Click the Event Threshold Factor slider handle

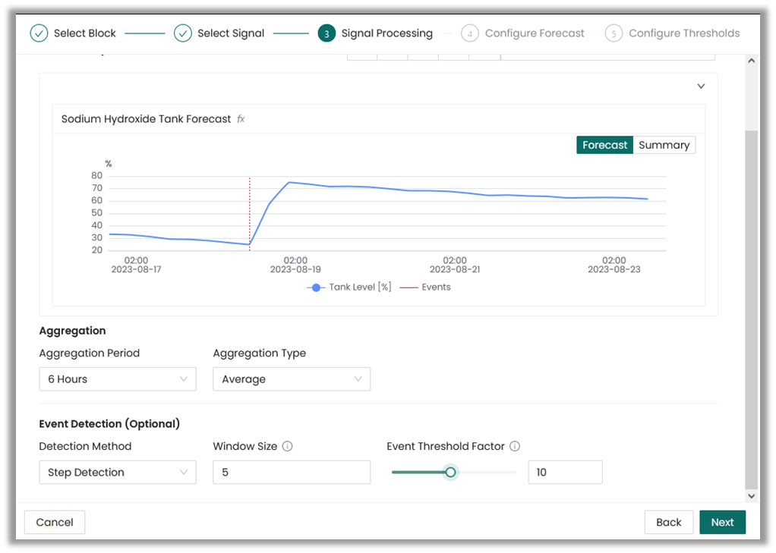[x=450, y=473]
